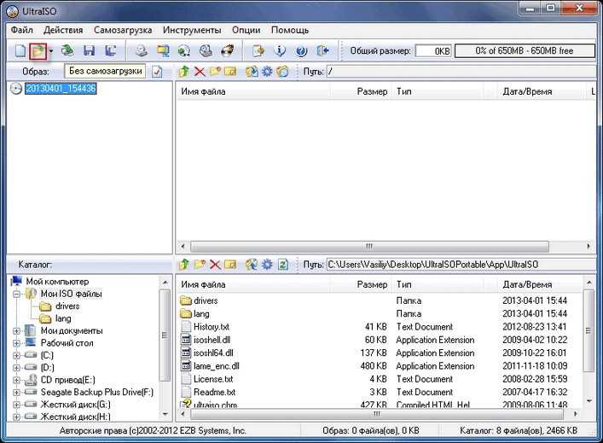Screen dimensions: 603x443
Task: Open the Файл menu
Action: (22, 30)
